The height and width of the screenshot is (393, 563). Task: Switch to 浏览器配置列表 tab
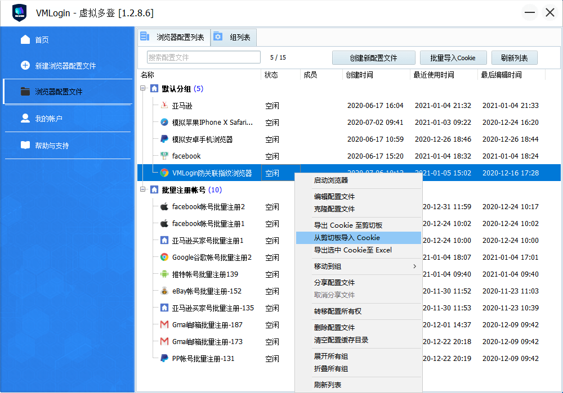174,37
